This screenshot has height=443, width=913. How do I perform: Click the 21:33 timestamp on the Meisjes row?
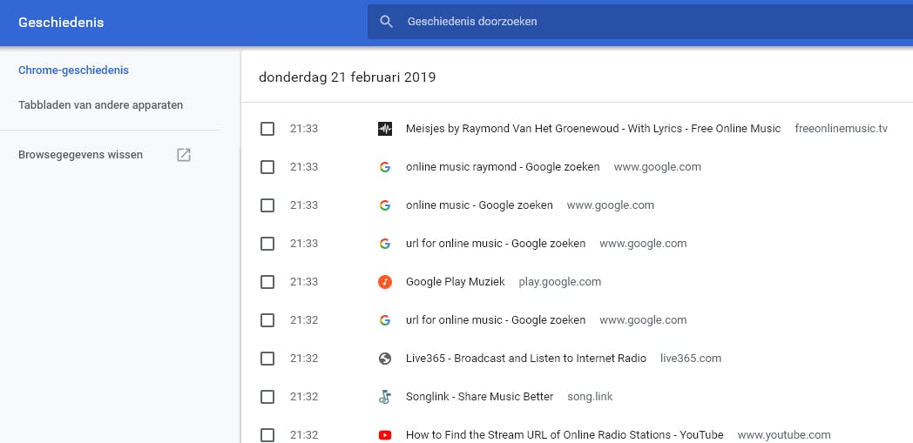tap(304, 129)
